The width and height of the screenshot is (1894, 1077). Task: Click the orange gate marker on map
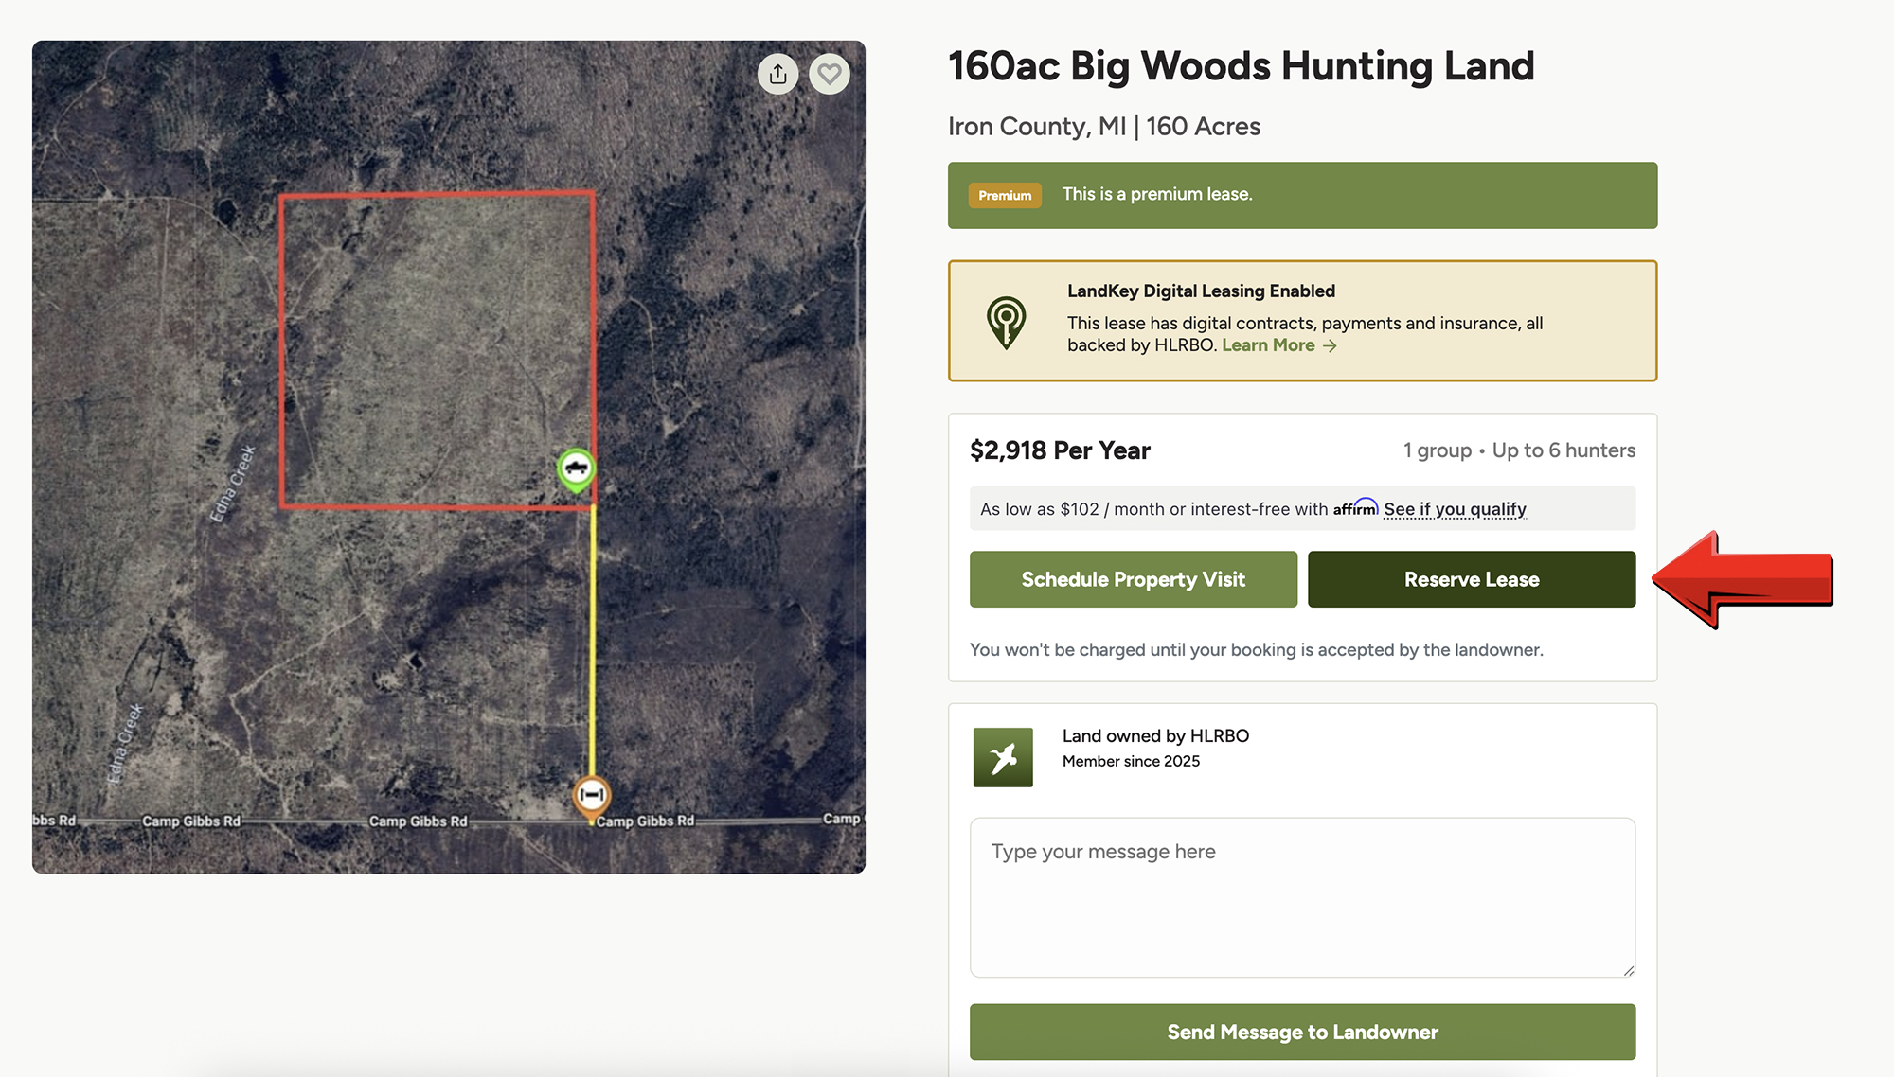[x=592, y=794]
